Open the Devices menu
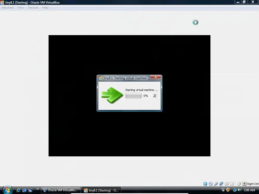This screenshot has width=259, height=194. pyautogui.click(x=33, y=8)
